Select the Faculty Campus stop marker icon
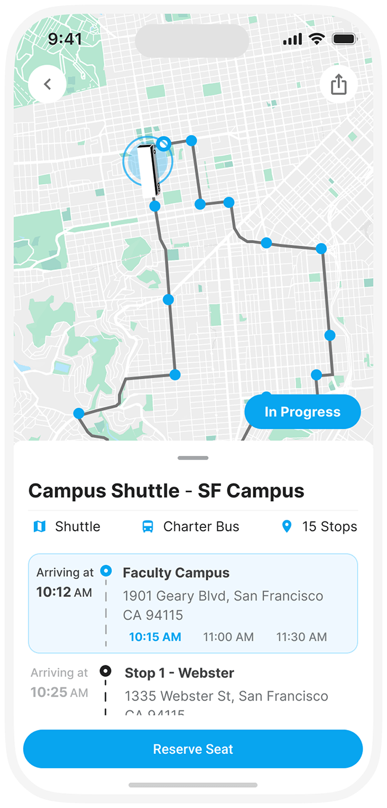This screenshot has width=387, height=808. pyautogui.click(x=106, y=570)
